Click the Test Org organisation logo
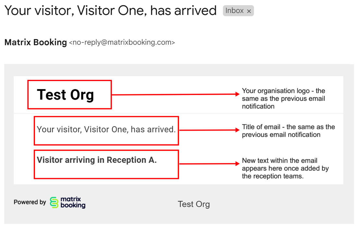 (66, 95)
